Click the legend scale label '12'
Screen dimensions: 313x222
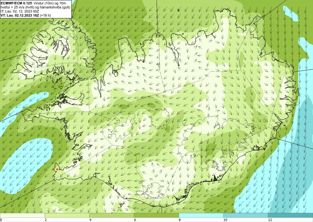pos(270,220)
